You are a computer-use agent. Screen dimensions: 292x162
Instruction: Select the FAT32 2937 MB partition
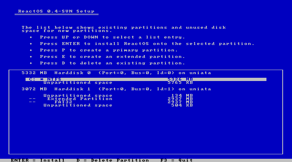[x=111, y=102]
